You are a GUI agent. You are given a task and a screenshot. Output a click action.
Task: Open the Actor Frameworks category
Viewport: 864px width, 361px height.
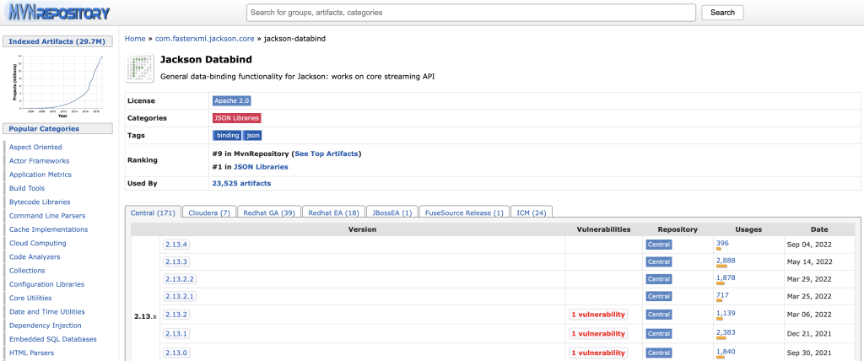(39, 161)
